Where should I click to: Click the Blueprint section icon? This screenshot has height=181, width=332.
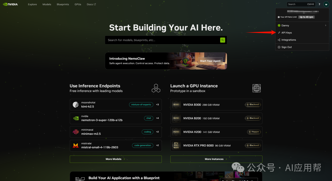[x=80, y=179]
